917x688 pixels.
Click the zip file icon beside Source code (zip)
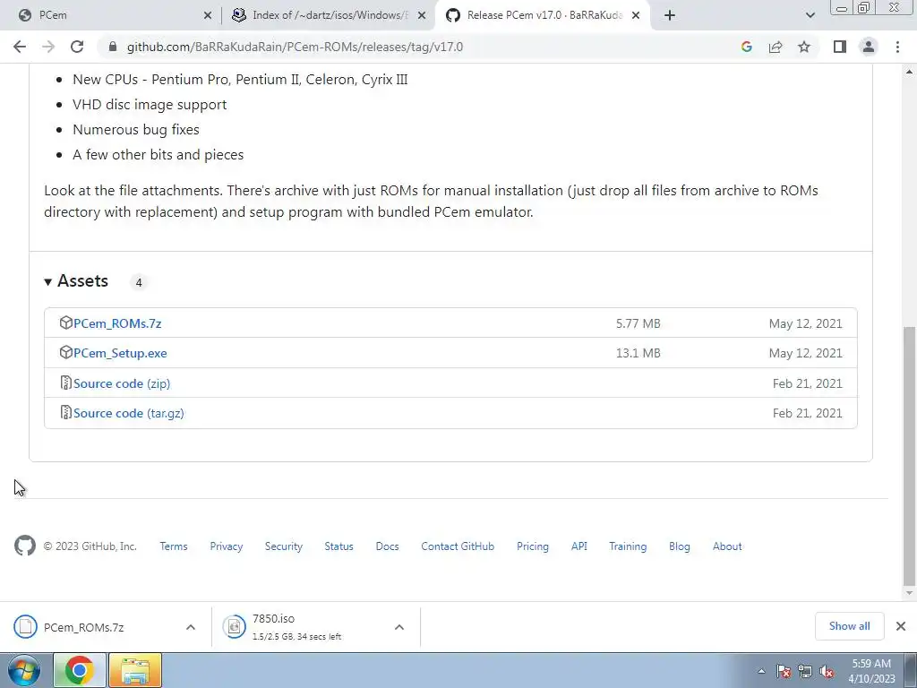65,383
